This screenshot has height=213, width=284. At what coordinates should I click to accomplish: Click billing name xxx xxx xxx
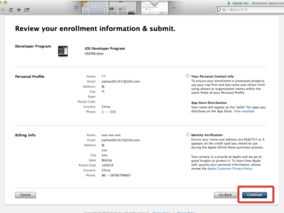[111, 135]
